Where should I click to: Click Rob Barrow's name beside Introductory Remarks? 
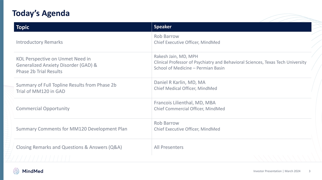[x=166, y=36]
